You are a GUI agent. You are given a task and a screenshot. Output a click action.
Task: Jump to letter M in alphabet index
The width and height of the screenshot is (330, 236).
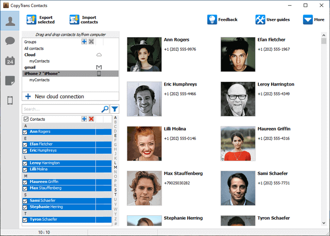[115, 167]
